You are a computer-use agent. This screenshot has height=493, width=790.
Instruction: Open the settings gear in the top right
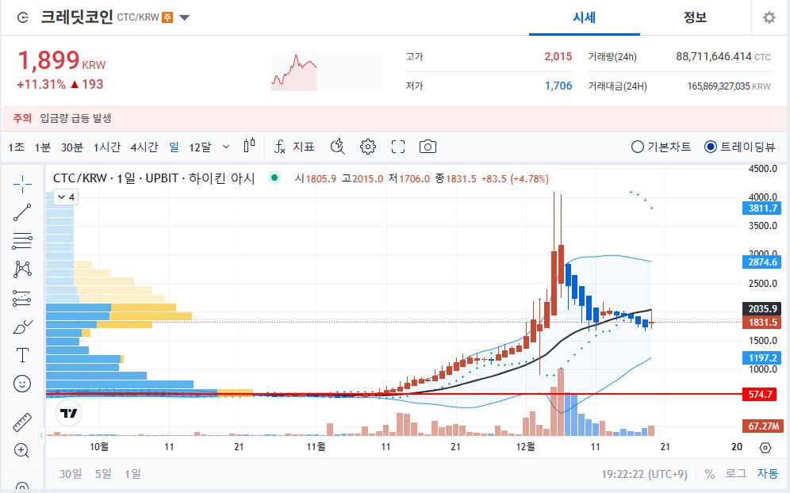click(769, 17)
